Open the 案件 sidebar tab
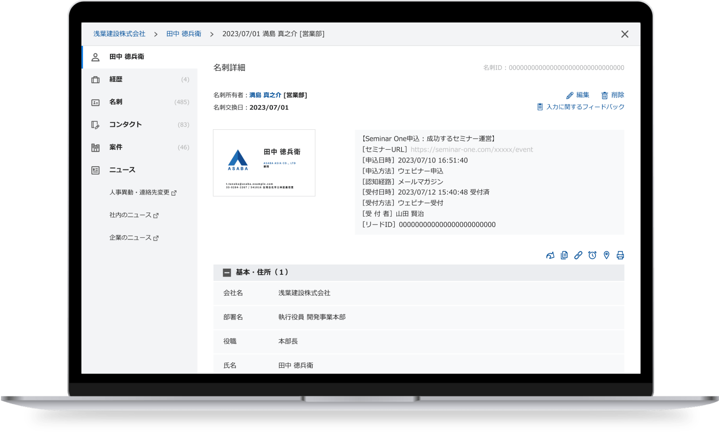 (x=139, y=147)
